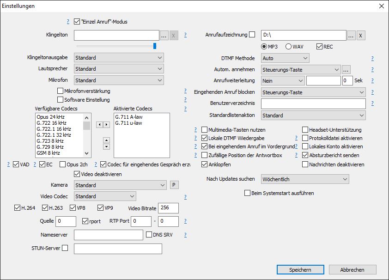This screenshot has height=280, width=389.
Task: Open Kamera dropdown
Action: (120, 185)
